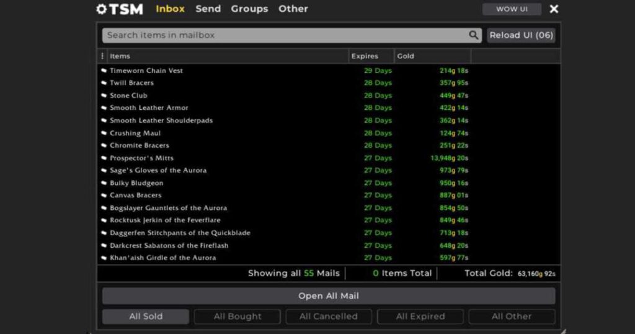This screenshot has height=334, width=635.
Task: Click the search magnifier icon
Action: [x=474, y=35]
